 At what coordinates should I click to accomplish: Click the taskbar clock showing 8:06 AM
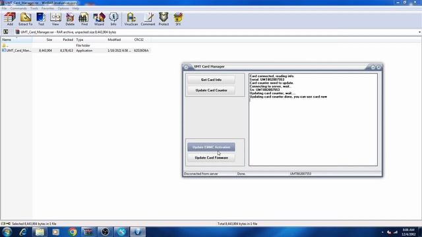pos(408,232)
